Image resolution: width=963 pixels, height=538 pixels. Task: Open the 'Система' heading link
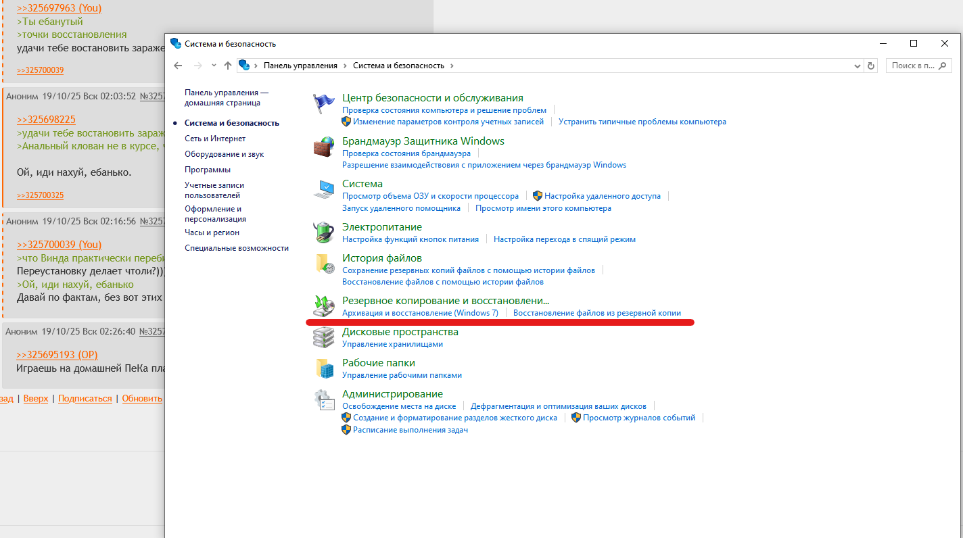point(362,184)
